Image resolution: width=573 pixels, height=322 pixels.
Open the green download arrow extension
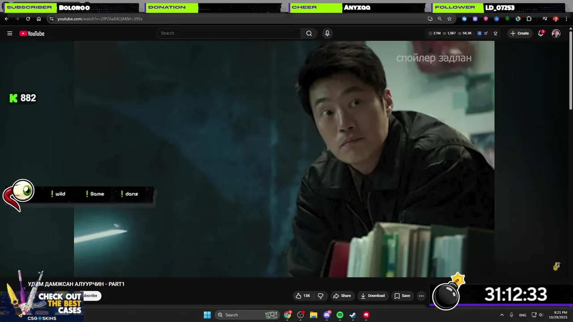pos(507,19)
